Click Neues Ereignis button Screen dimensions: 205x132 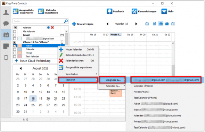pos(83,24)
